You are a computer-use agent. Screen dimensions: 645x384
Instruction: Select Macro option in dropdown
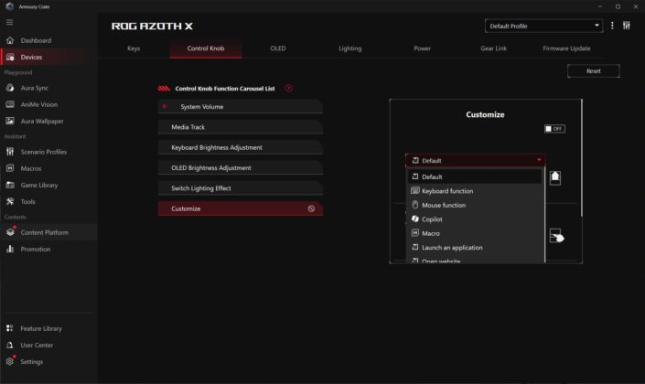[475, 233]
